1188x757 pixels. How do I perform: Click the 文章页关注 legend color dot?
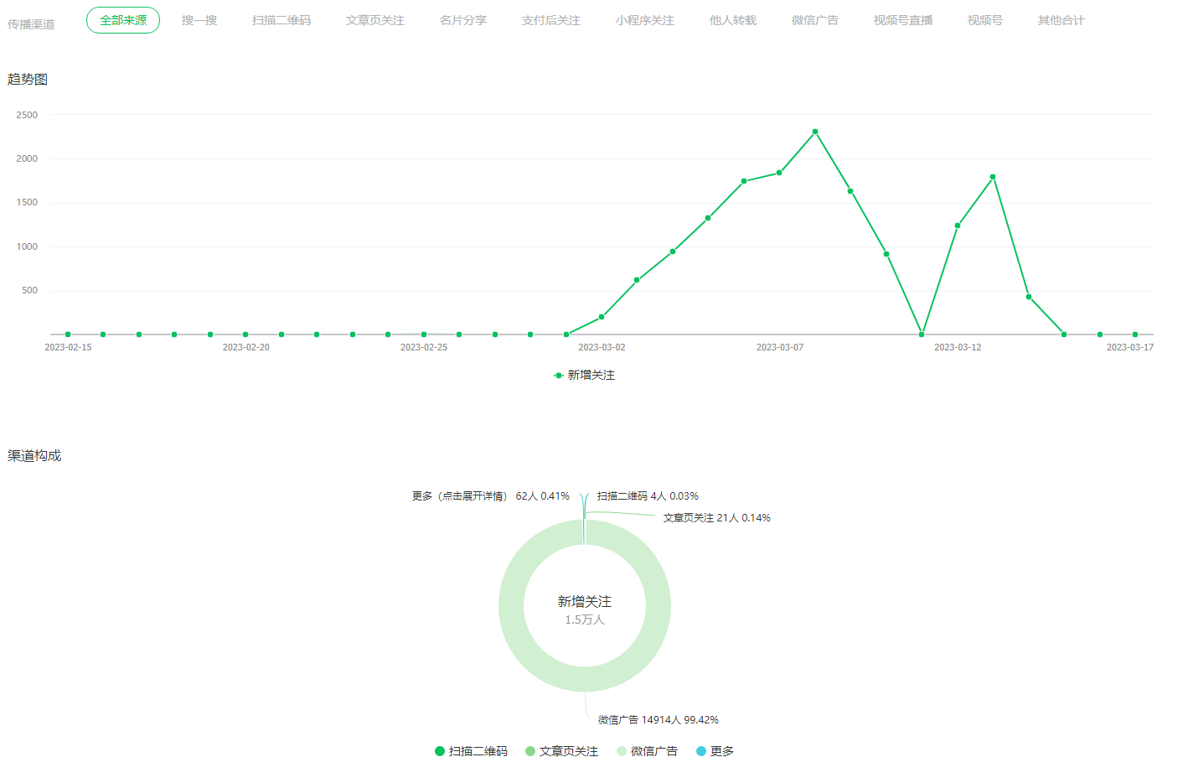530,751
